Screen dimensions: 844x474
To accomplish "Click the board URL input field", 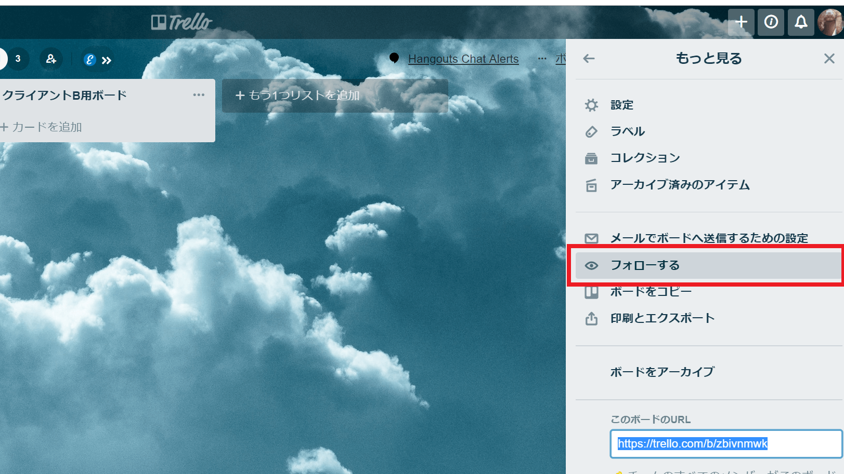I will pyautogui.click(x=725, y=444).
